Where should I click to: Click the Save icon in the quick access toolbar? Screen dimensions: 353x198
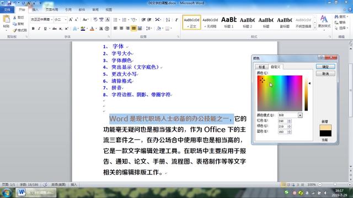tap(9, 3)
